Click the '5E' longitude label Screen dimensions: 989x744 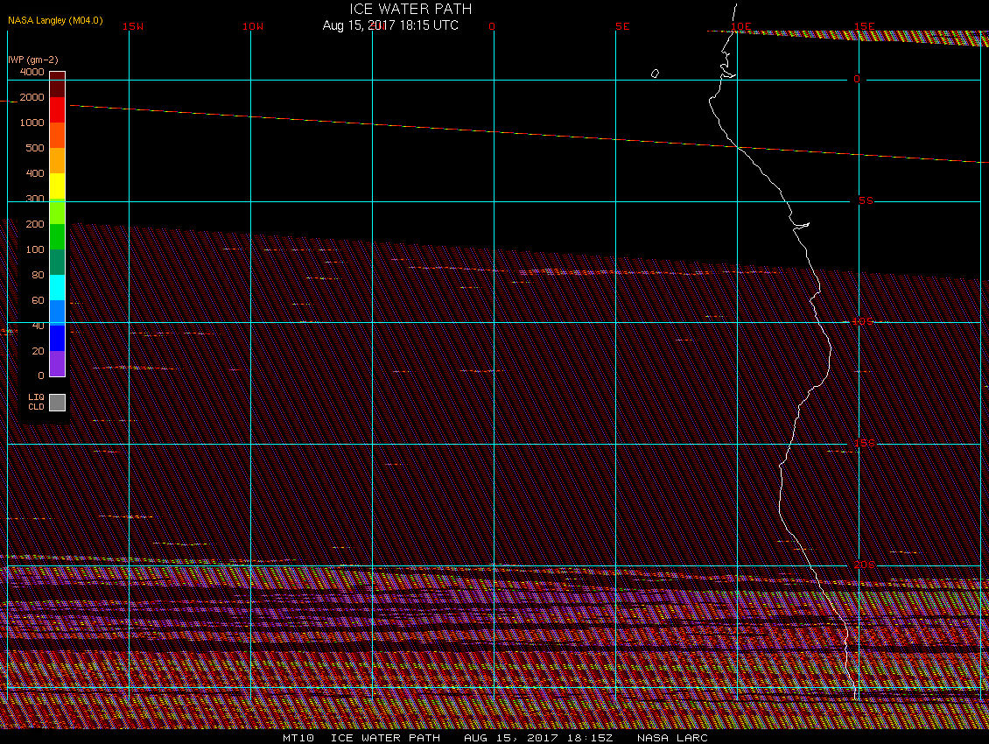tap(622, 26)
